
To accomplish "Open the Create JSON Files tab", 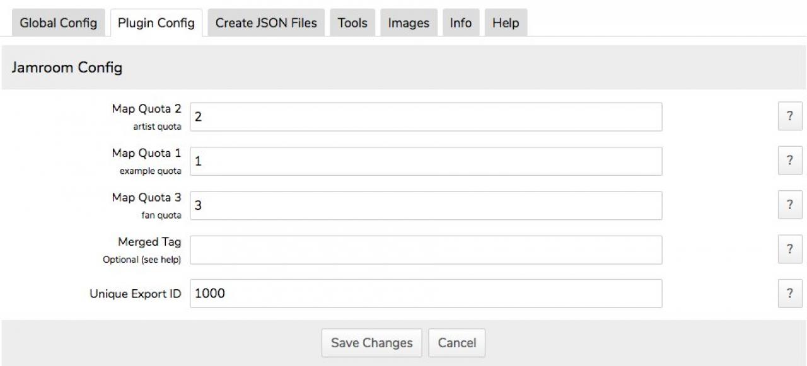I will pos(266,23).
